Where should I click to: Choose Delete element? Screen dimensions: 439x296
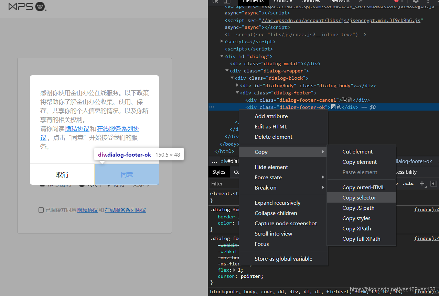pos(283,137)
